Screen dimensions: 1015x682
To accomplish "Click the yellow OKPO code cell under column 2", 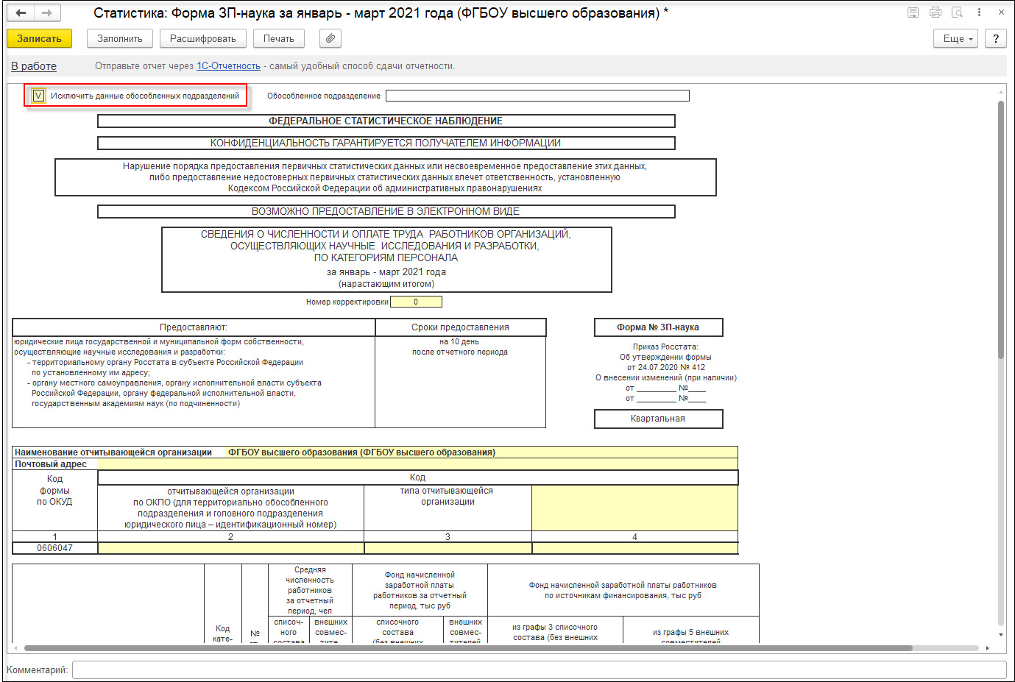I will (x=230, y=548).
